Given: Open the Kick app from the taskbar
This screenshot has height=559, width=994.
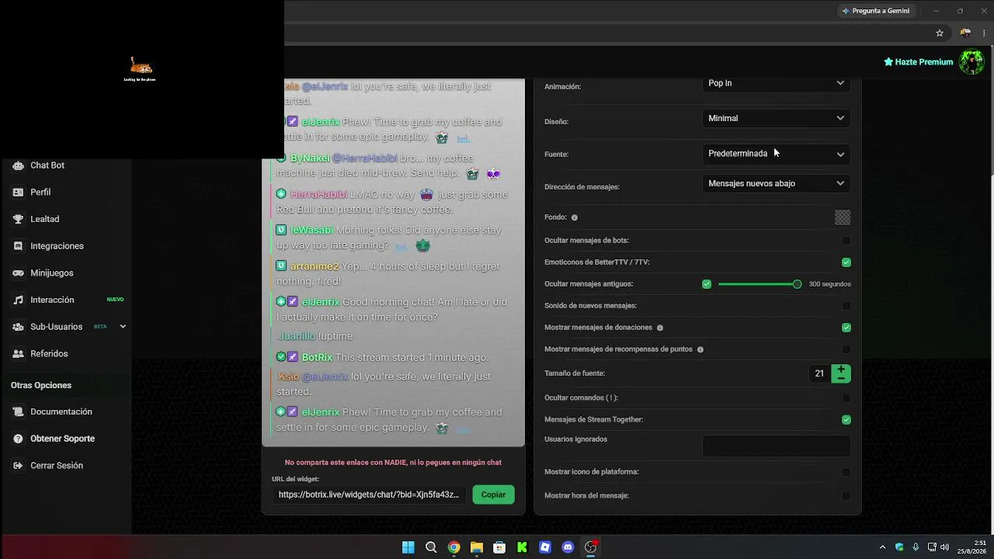Looking at the screenshot, I should click(x=522, y=547).
